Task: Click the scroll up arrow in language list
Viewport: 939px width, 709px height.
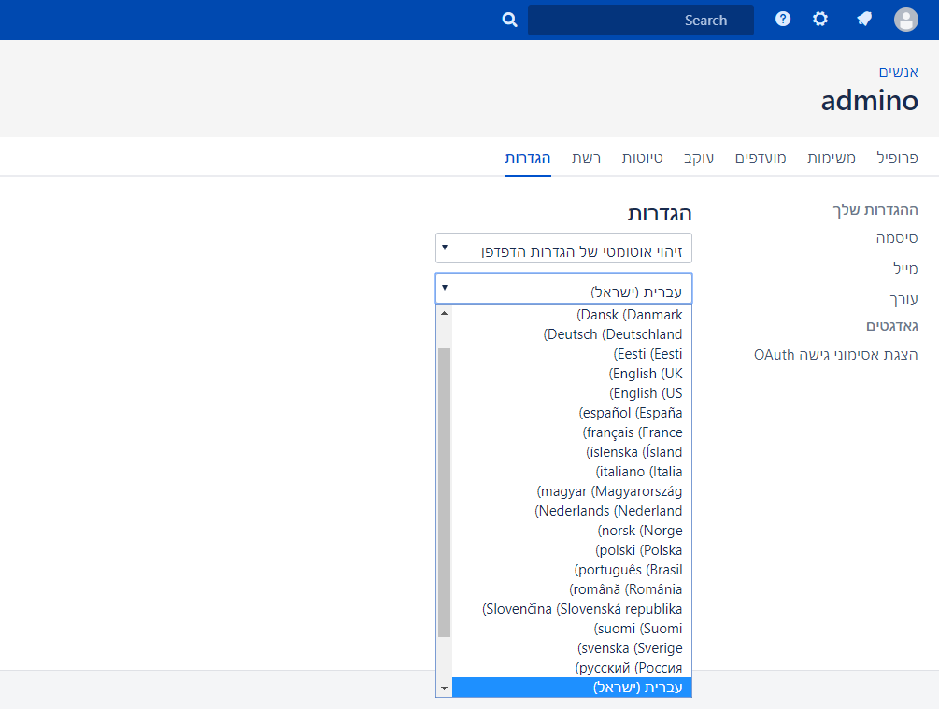Action: point(444,314)
